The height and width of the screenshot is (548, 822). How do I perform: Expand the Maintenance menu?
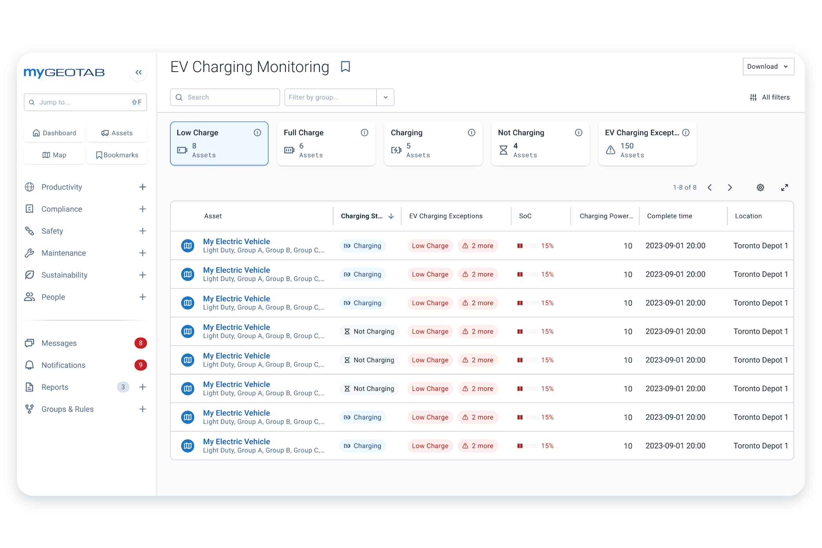click(142, 253)
